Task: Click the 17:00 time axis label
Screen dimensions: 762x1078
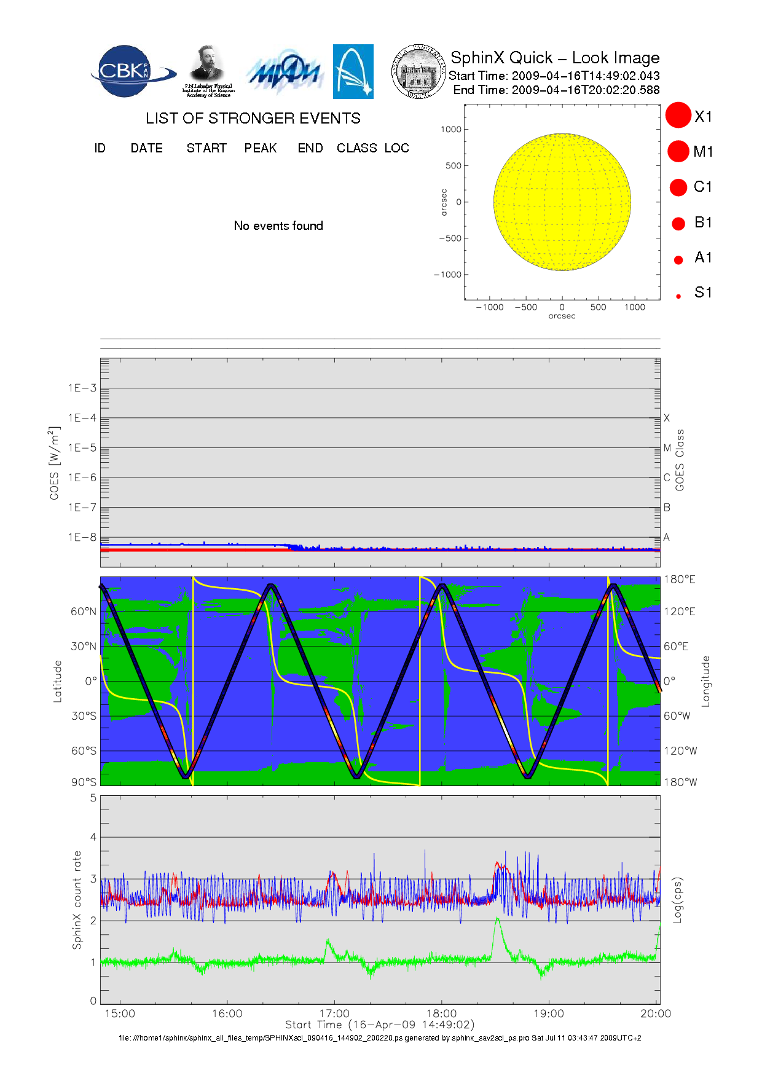Action: pos(334,1013)
